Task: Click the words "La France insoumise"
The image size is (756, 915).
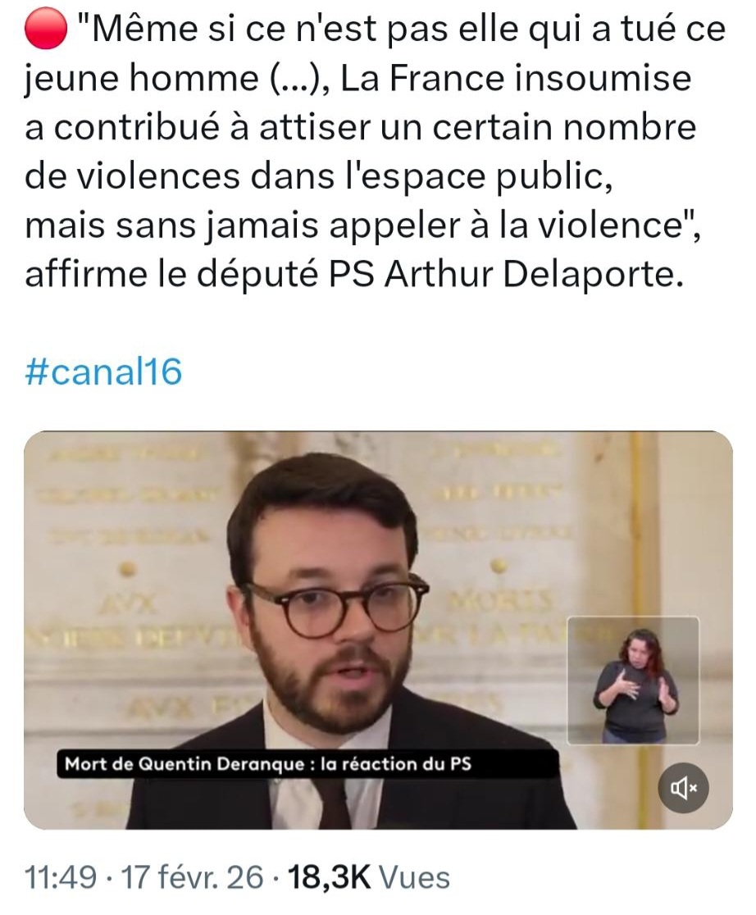Action: pos(516,78)
